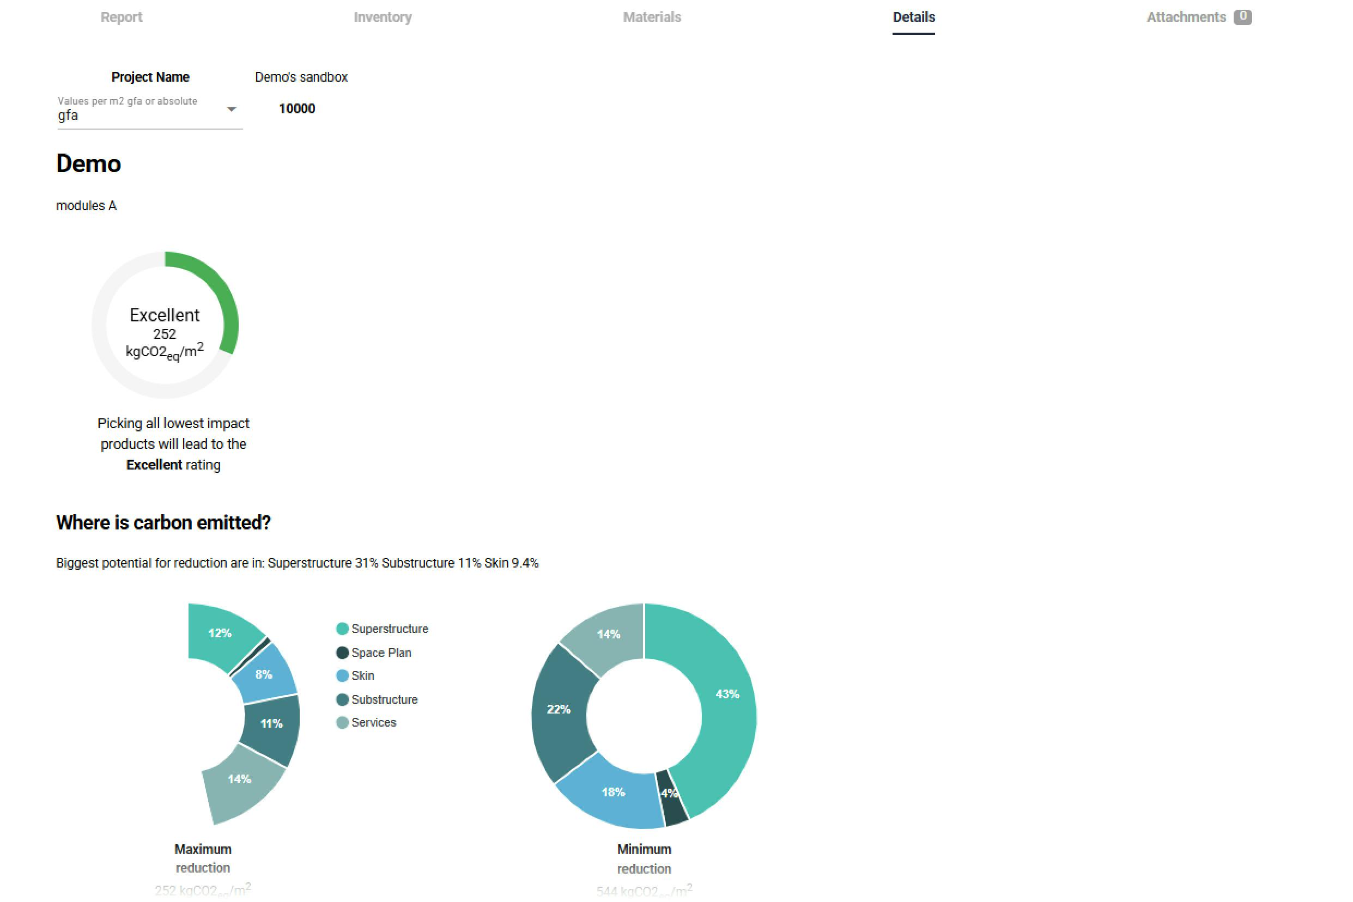Image resolution: width=1353 pixels, height=902 pixels.
Task: Click the 43% Superstructure donut segment
Action: 727,694
